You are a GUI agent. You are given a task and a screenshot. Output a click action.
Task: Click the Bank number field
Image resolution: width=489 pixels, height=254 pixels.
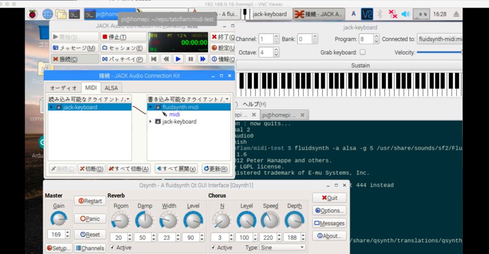[x=305, y=39]
